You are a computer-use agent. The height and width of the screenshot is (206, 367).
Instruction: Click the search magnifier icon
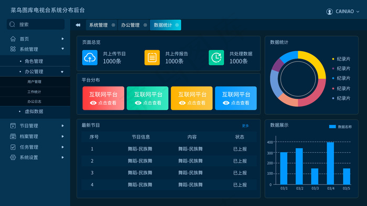(x=12, y=24)
